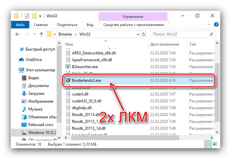The width and height of the screenshot is (231, 159).
Task: Open Help with the question mark icon
Action: pos(216,24)
